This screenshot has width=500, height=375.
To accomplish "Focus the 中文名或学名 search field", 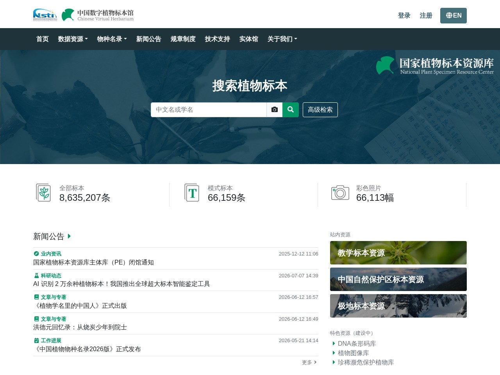I will 209,110.
